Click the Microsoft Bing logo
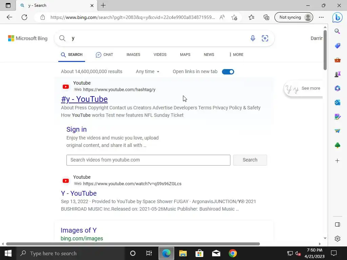The height and width of the screenshot is (260, 347). [x=28, y=38]
